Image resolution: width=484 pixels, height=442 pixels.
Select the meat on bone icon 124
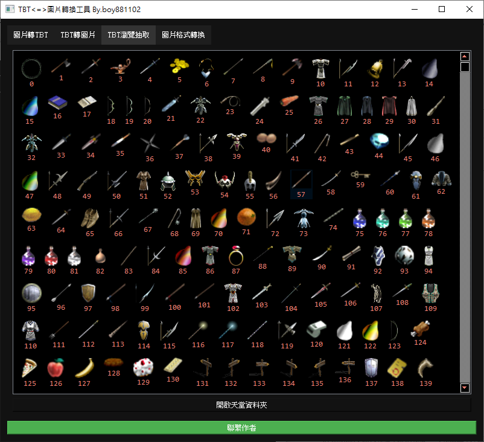click(420, 328)
